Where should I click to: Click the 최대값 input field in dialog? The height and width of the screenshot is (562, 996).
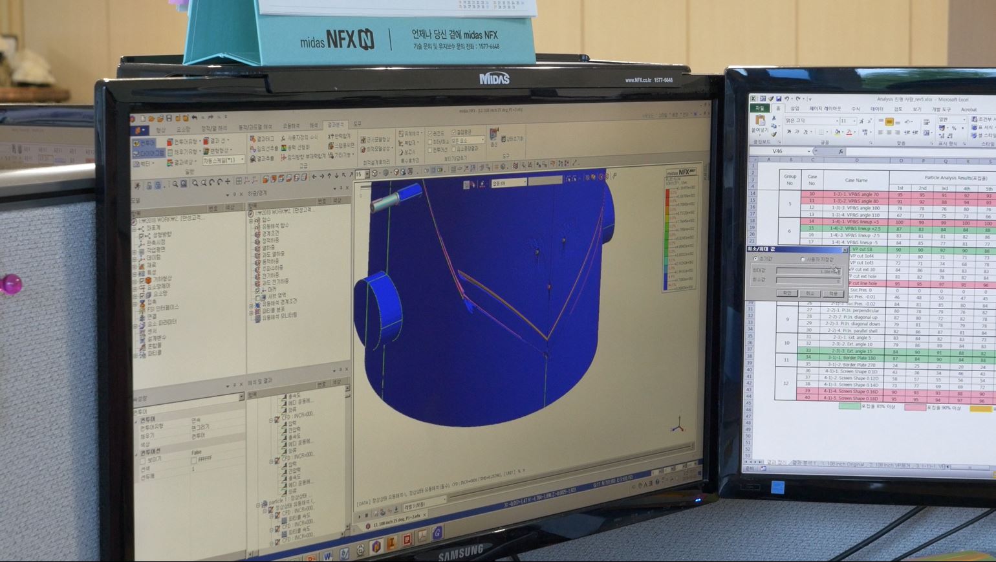pyautogui.click(x=808, y=271)
